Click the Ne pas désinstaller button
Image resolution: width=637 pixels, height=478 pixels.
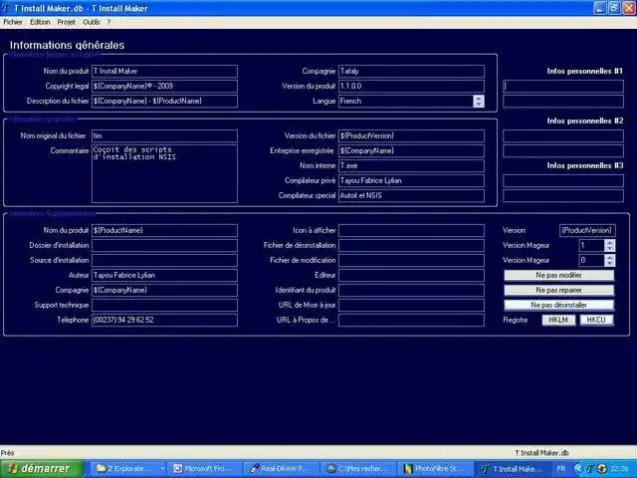tap(559, 305)
